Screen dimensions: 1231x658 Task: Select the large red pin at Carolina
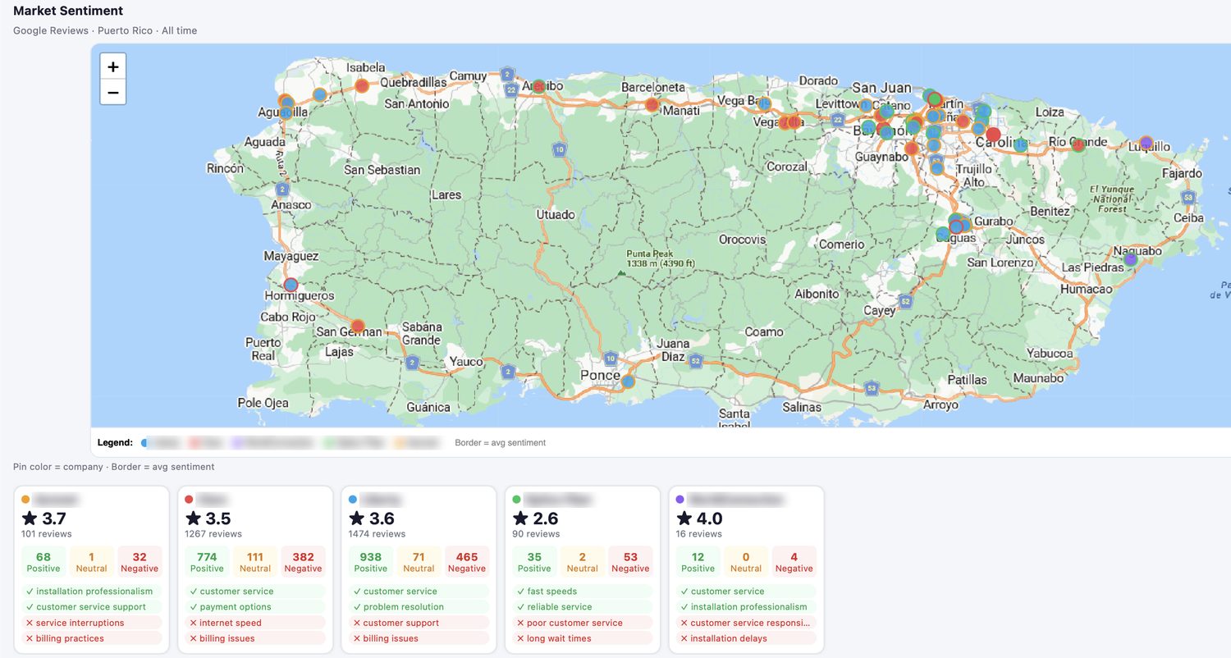click(x=993, y=135)
